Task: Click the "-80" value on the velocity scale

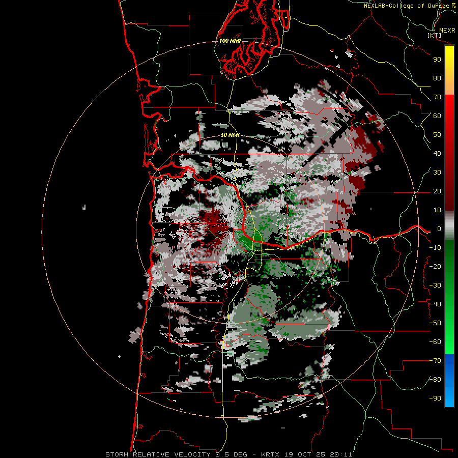Action: (x=435, y=380)
